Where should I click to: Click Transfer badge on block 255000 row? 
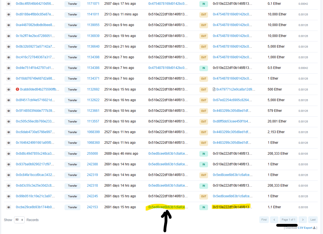[72, 154]
